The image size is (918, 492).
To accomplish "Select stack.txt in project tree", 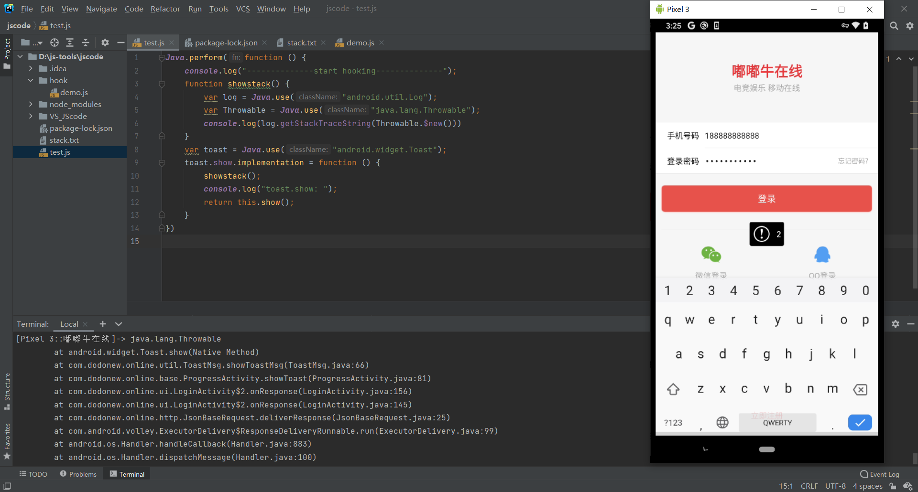I will [x=59, y=140].
